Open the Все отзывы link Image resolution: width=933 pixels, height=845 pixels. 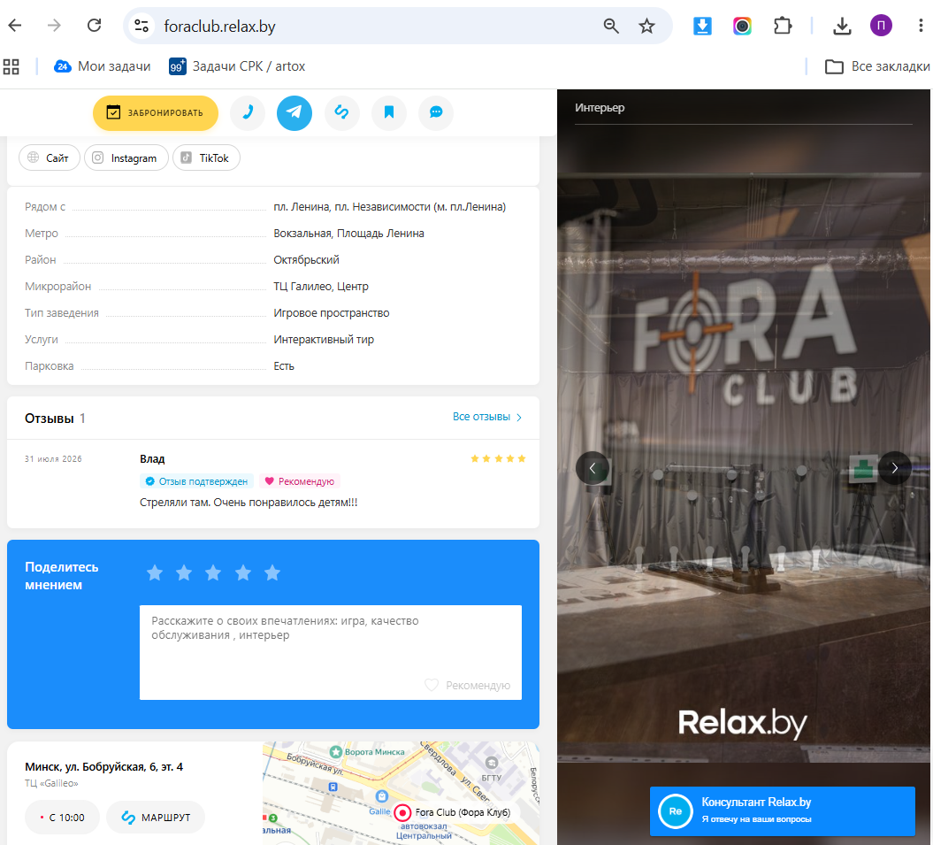[x=487, y=417]
